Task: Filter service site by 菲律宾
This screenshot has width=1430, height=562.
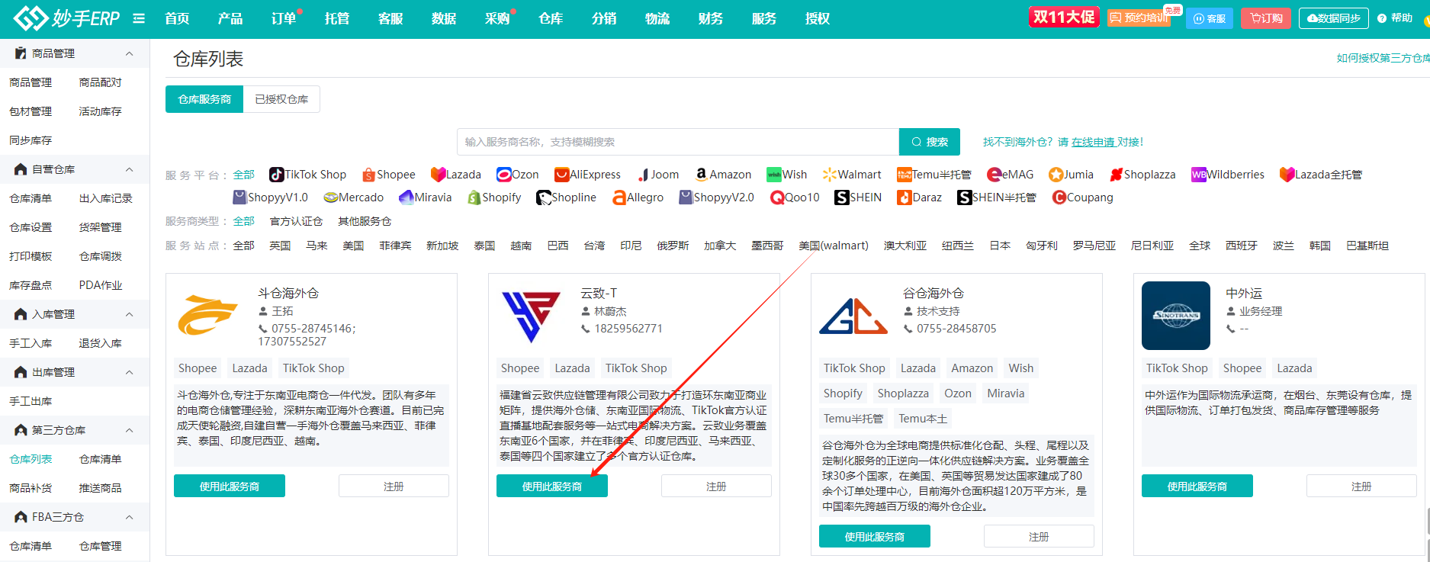Action: [395, 246]
